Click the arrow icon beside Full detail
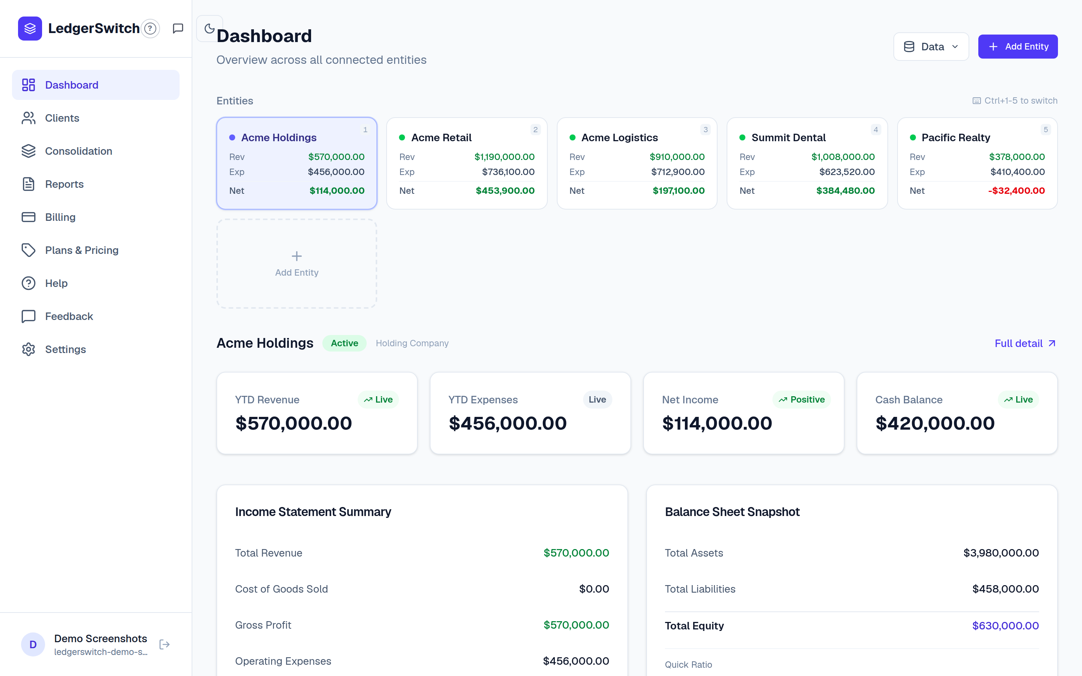The height and width of the screenshot is (676, 1082). tap(1052, 343)
